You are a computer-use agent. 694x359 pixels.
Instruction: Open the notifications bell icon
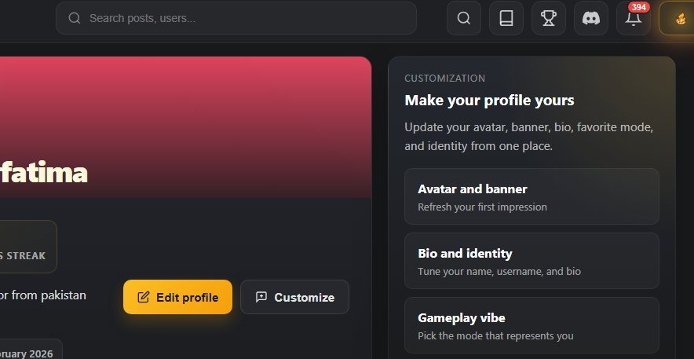(x=633, y=20)
